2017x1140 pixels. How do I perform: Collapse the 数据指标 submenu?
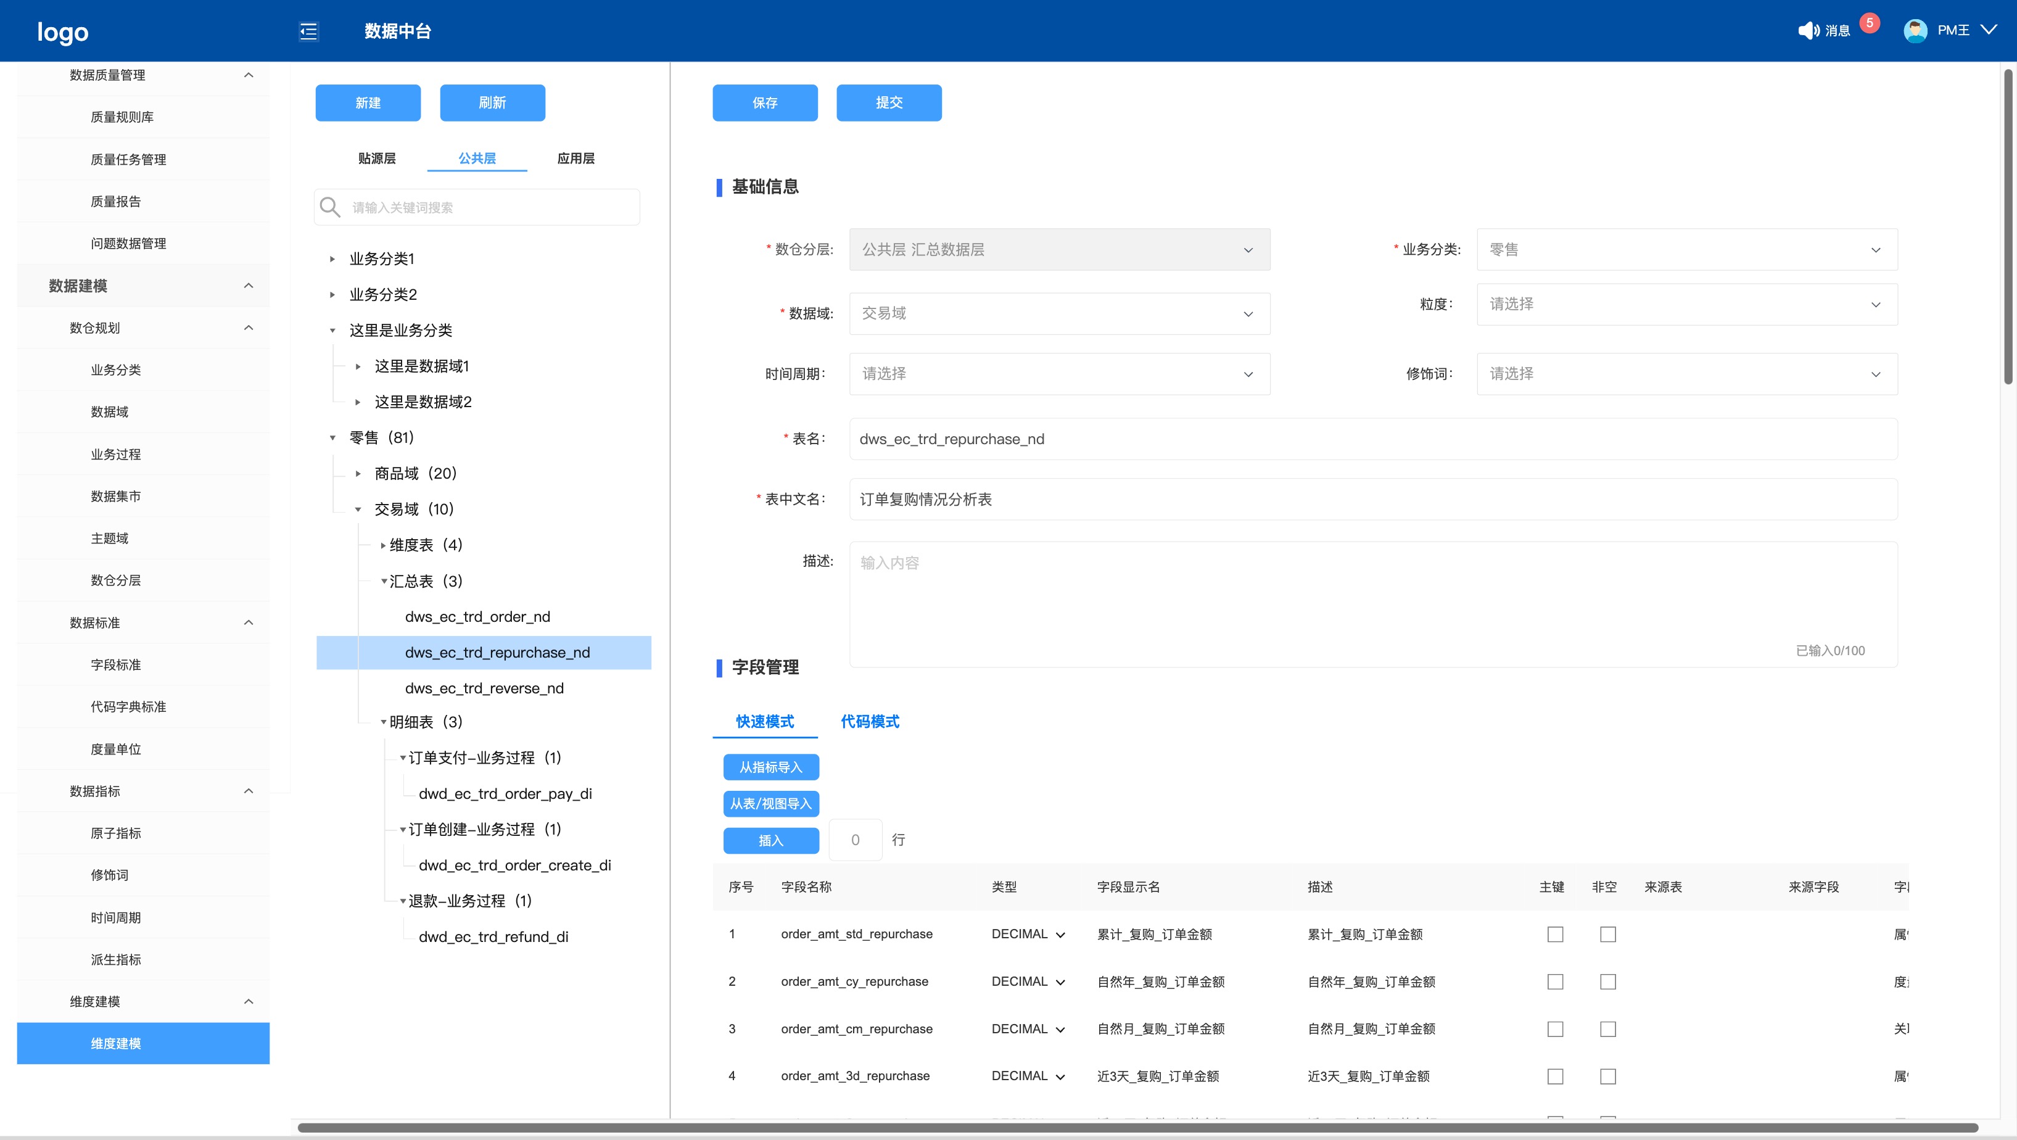coord(248,791)
